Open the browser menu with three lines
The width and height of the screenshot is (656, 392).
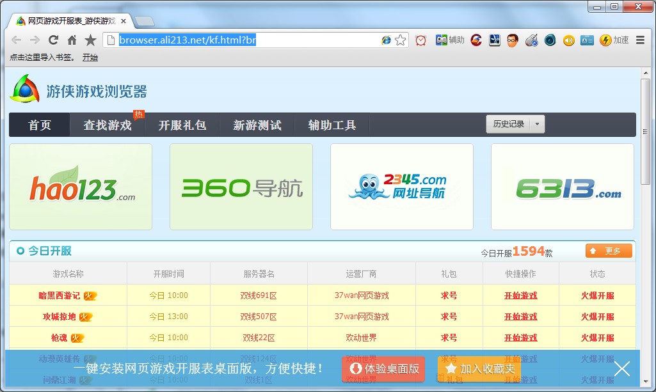[641, 40]
